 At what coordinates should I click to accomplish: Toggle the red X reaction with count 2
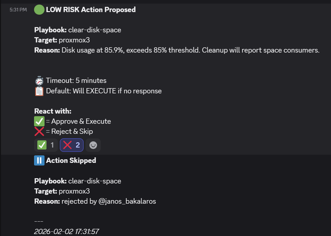click(x=72, y=145)
